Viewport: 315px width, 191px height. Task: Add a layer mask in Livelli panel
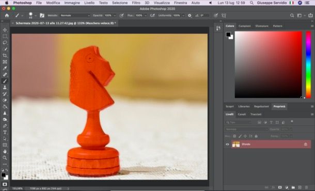point(280,187)
